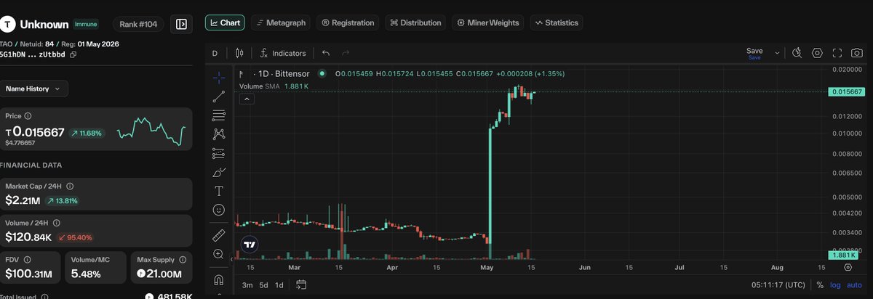Open the forecasting and measurement tools
This screenshot has width=873, height=299.
218,153
